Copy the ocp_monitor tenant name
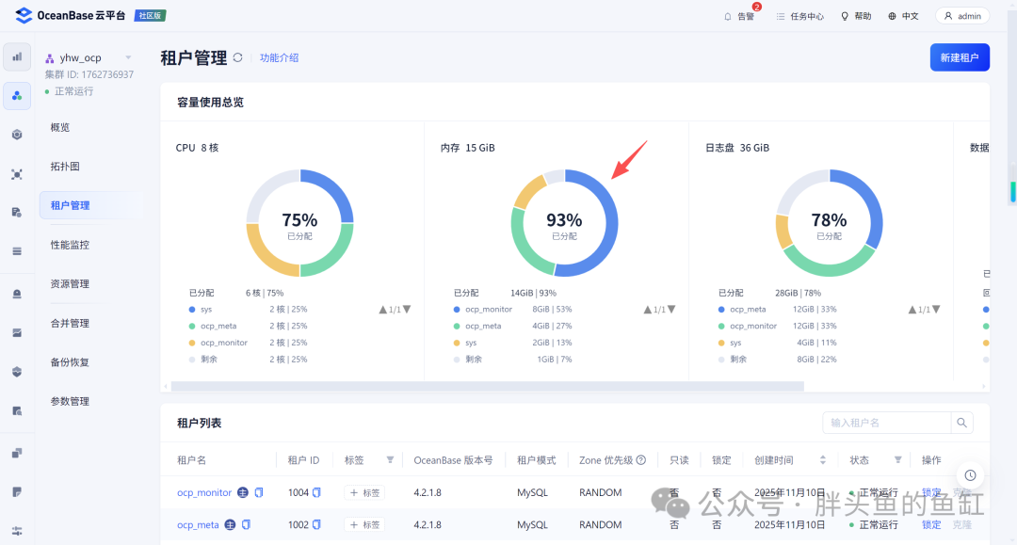This screenshot has height=545, width=1017. (259, 492)
